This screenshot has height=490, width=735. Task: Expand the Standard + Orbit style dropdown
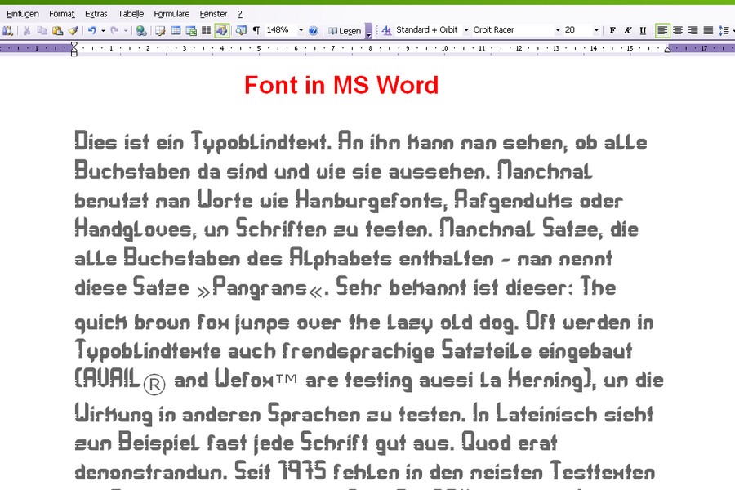coord(466,31)
